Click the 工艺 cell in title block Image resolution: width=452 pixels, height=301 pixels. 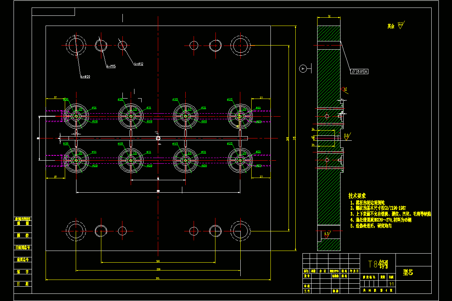[307, 291]
